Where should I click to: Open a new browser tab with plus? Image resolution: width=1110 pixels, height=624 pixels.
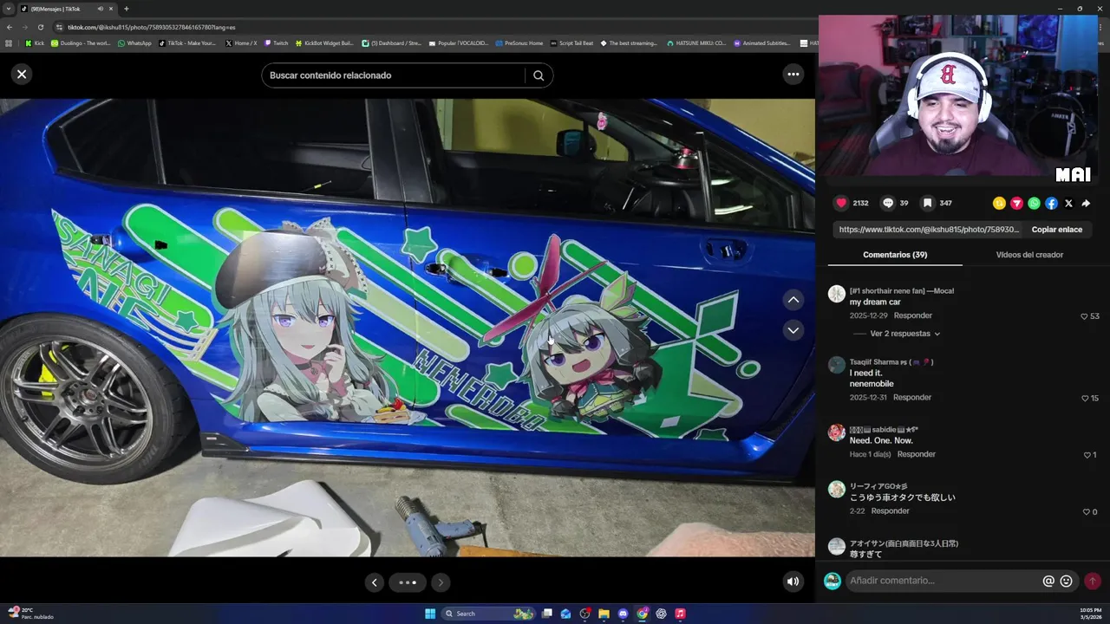pyautogui.click(x=127, y=9)
